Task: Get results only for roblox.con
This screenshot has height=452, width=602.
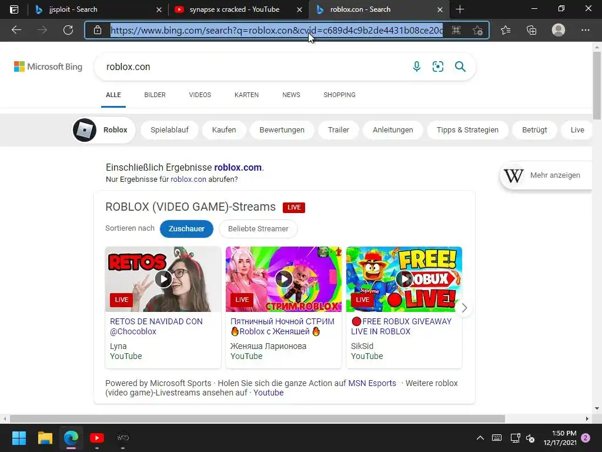Action: tap(188, 179)
